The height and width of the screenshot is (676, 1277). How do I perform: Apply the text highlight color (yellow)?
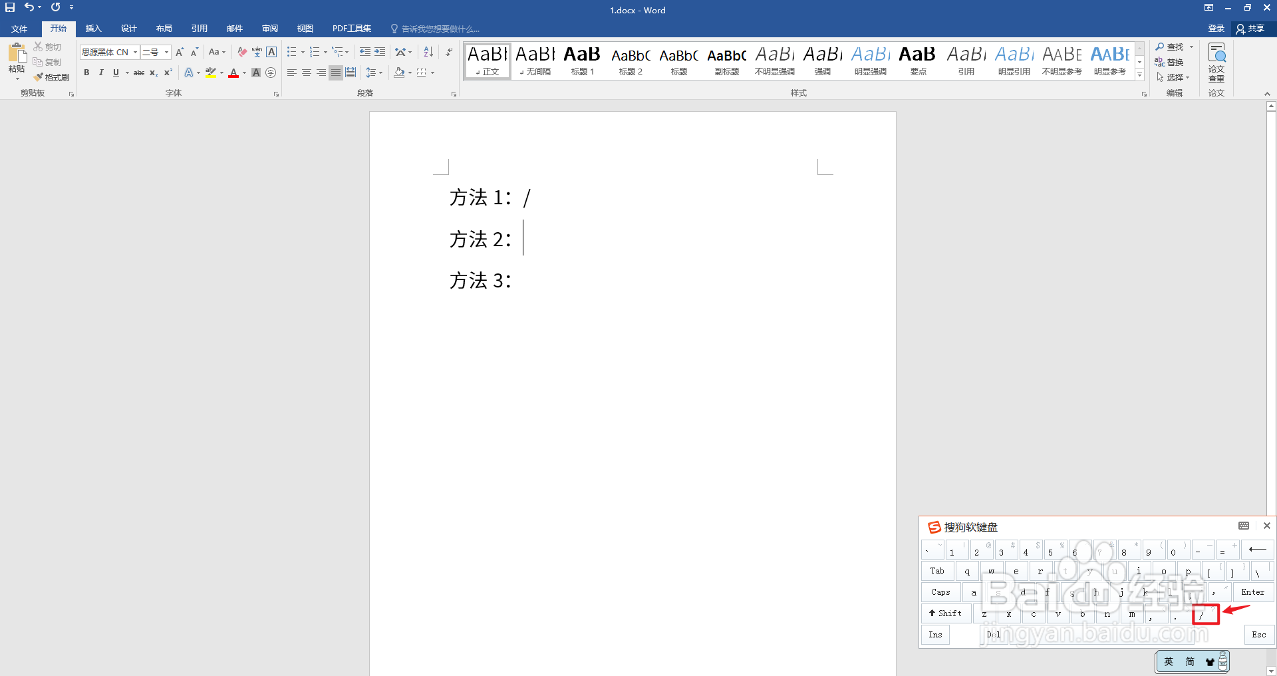point(211,73)
